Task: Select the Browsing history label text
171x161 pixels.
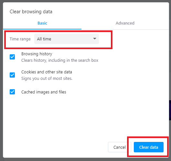Action: (37, 54)
